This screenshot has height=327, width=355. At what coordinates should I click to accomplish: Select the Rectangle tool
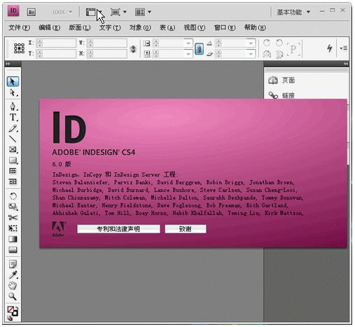(13, 160)
